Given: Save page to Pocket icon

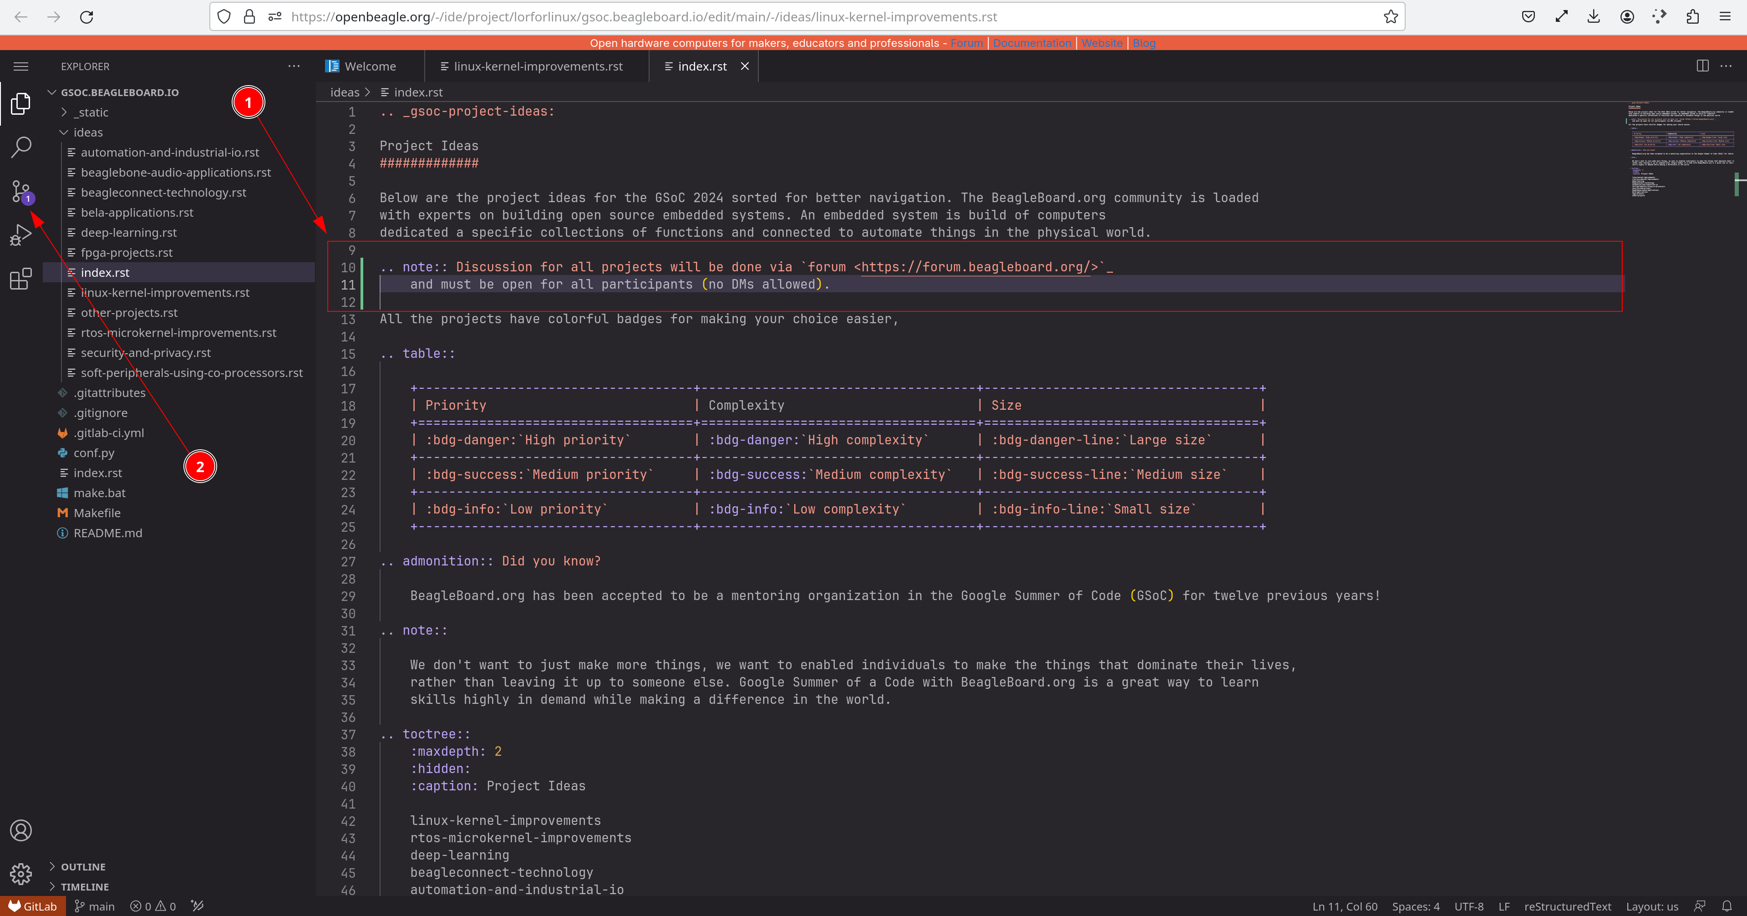Looking at the screenshot, I should click(x=1529, y=17).
